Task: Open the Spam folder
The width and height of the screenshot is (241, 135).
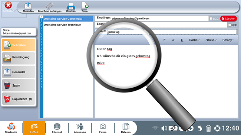Action: pos(19,85)
